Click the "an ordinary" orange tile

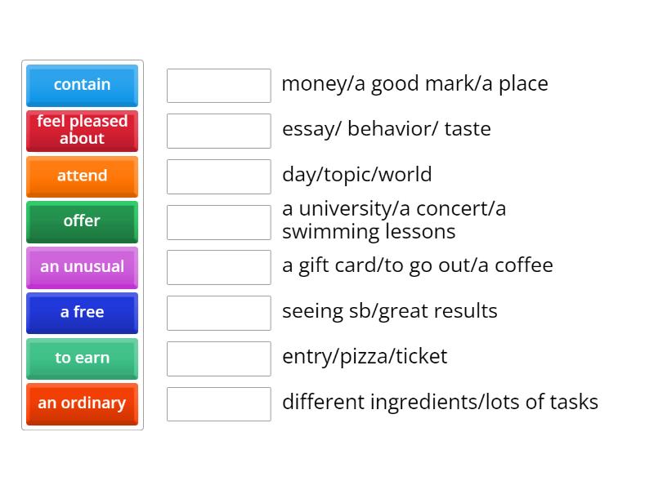[82, 403]
